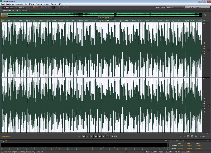211x153 pixels.
Task: Start playback with the Play button
Action: pyautogui.click(x=84, y=136)
